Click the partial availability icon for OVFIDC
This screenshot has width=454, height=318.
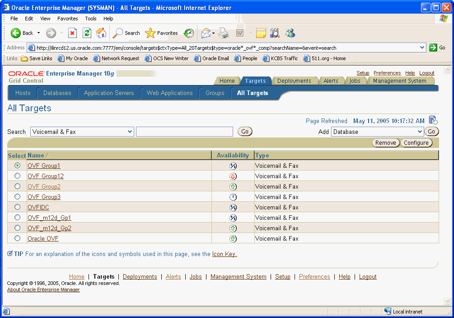tap(233, 207)
